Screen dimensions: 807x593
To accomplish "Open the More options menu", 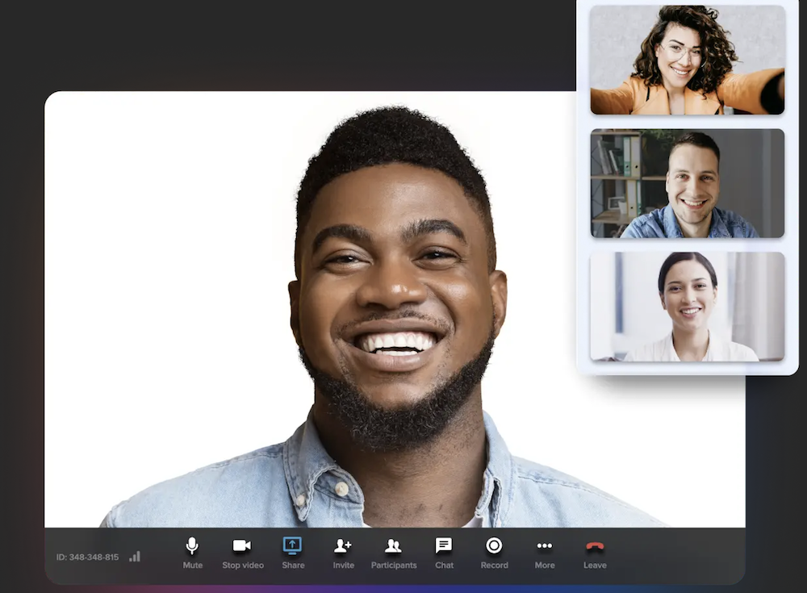I will pos(545,553).
